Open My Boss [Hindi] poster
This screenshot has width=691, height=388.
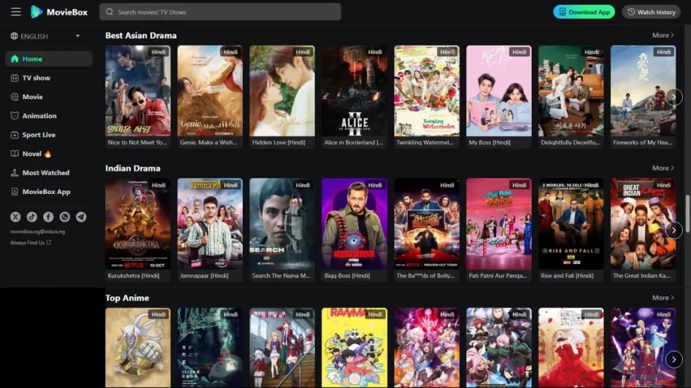tap(499, 91)
